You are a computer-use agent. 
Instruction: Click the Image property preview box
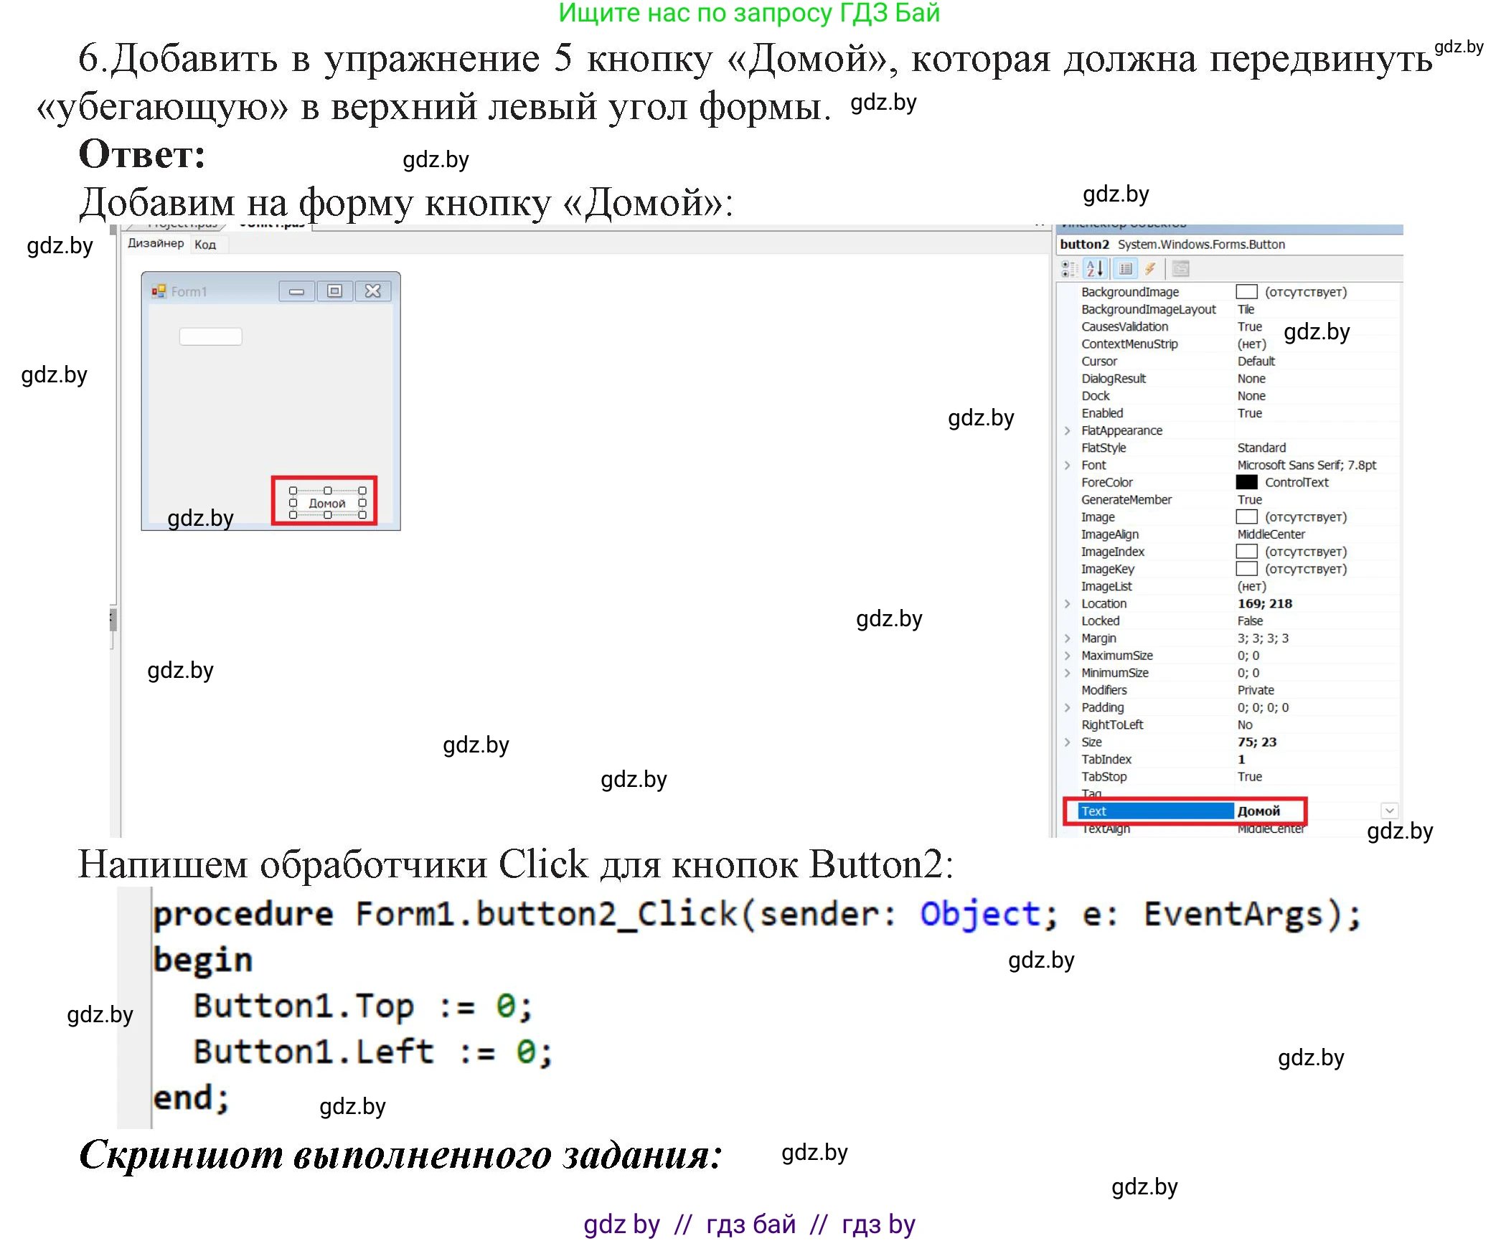1246,517
